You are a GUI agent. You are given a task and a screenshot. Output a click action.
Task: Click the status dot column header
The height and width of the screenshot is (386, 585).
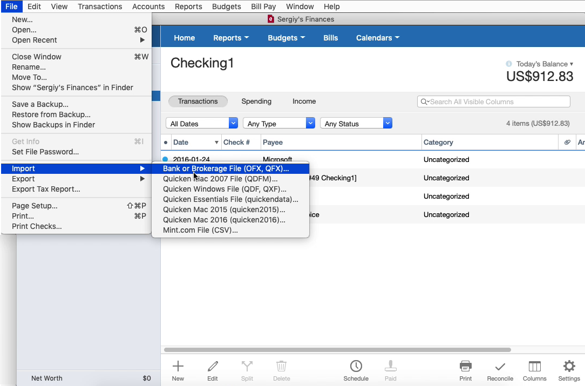[166, 142]
